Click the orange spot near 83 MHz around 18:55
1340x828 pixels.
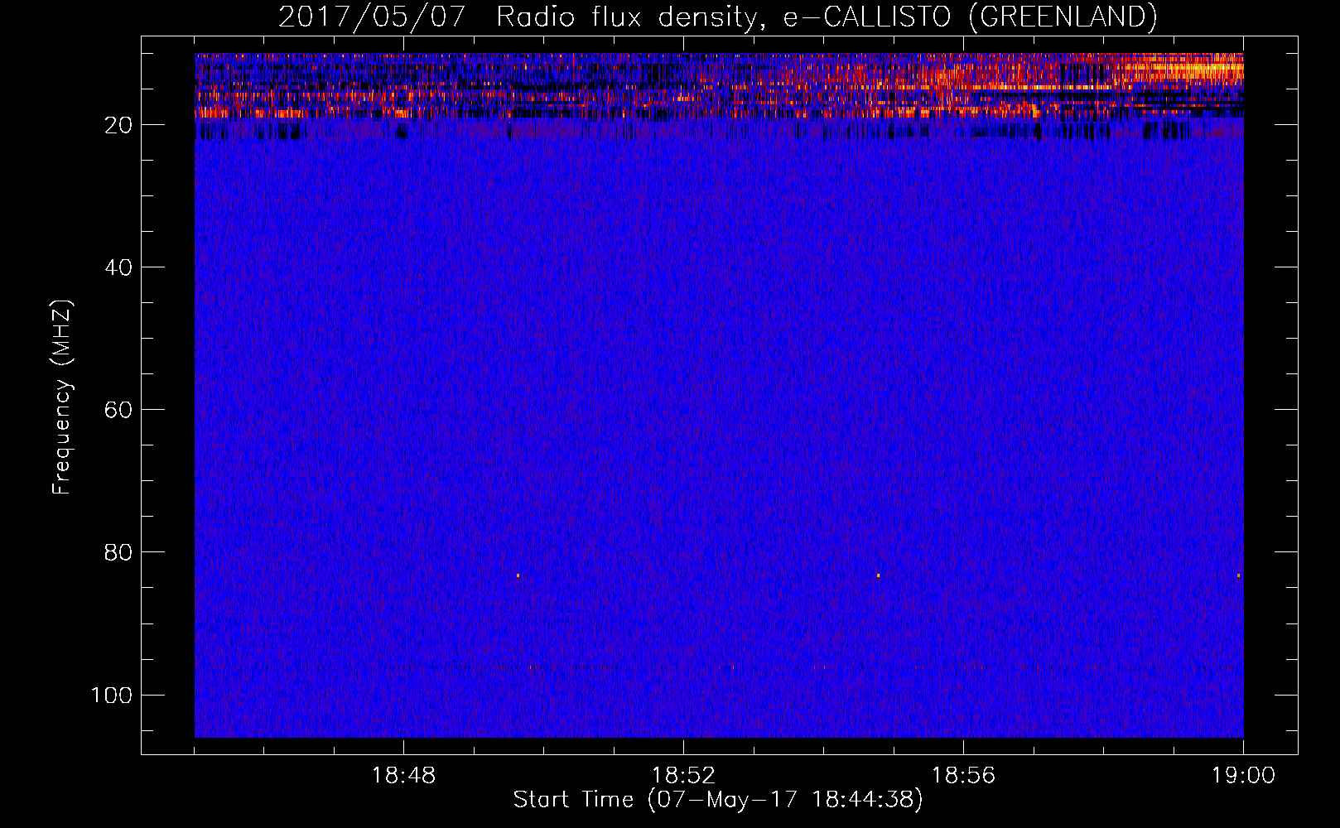coord(878,575)
